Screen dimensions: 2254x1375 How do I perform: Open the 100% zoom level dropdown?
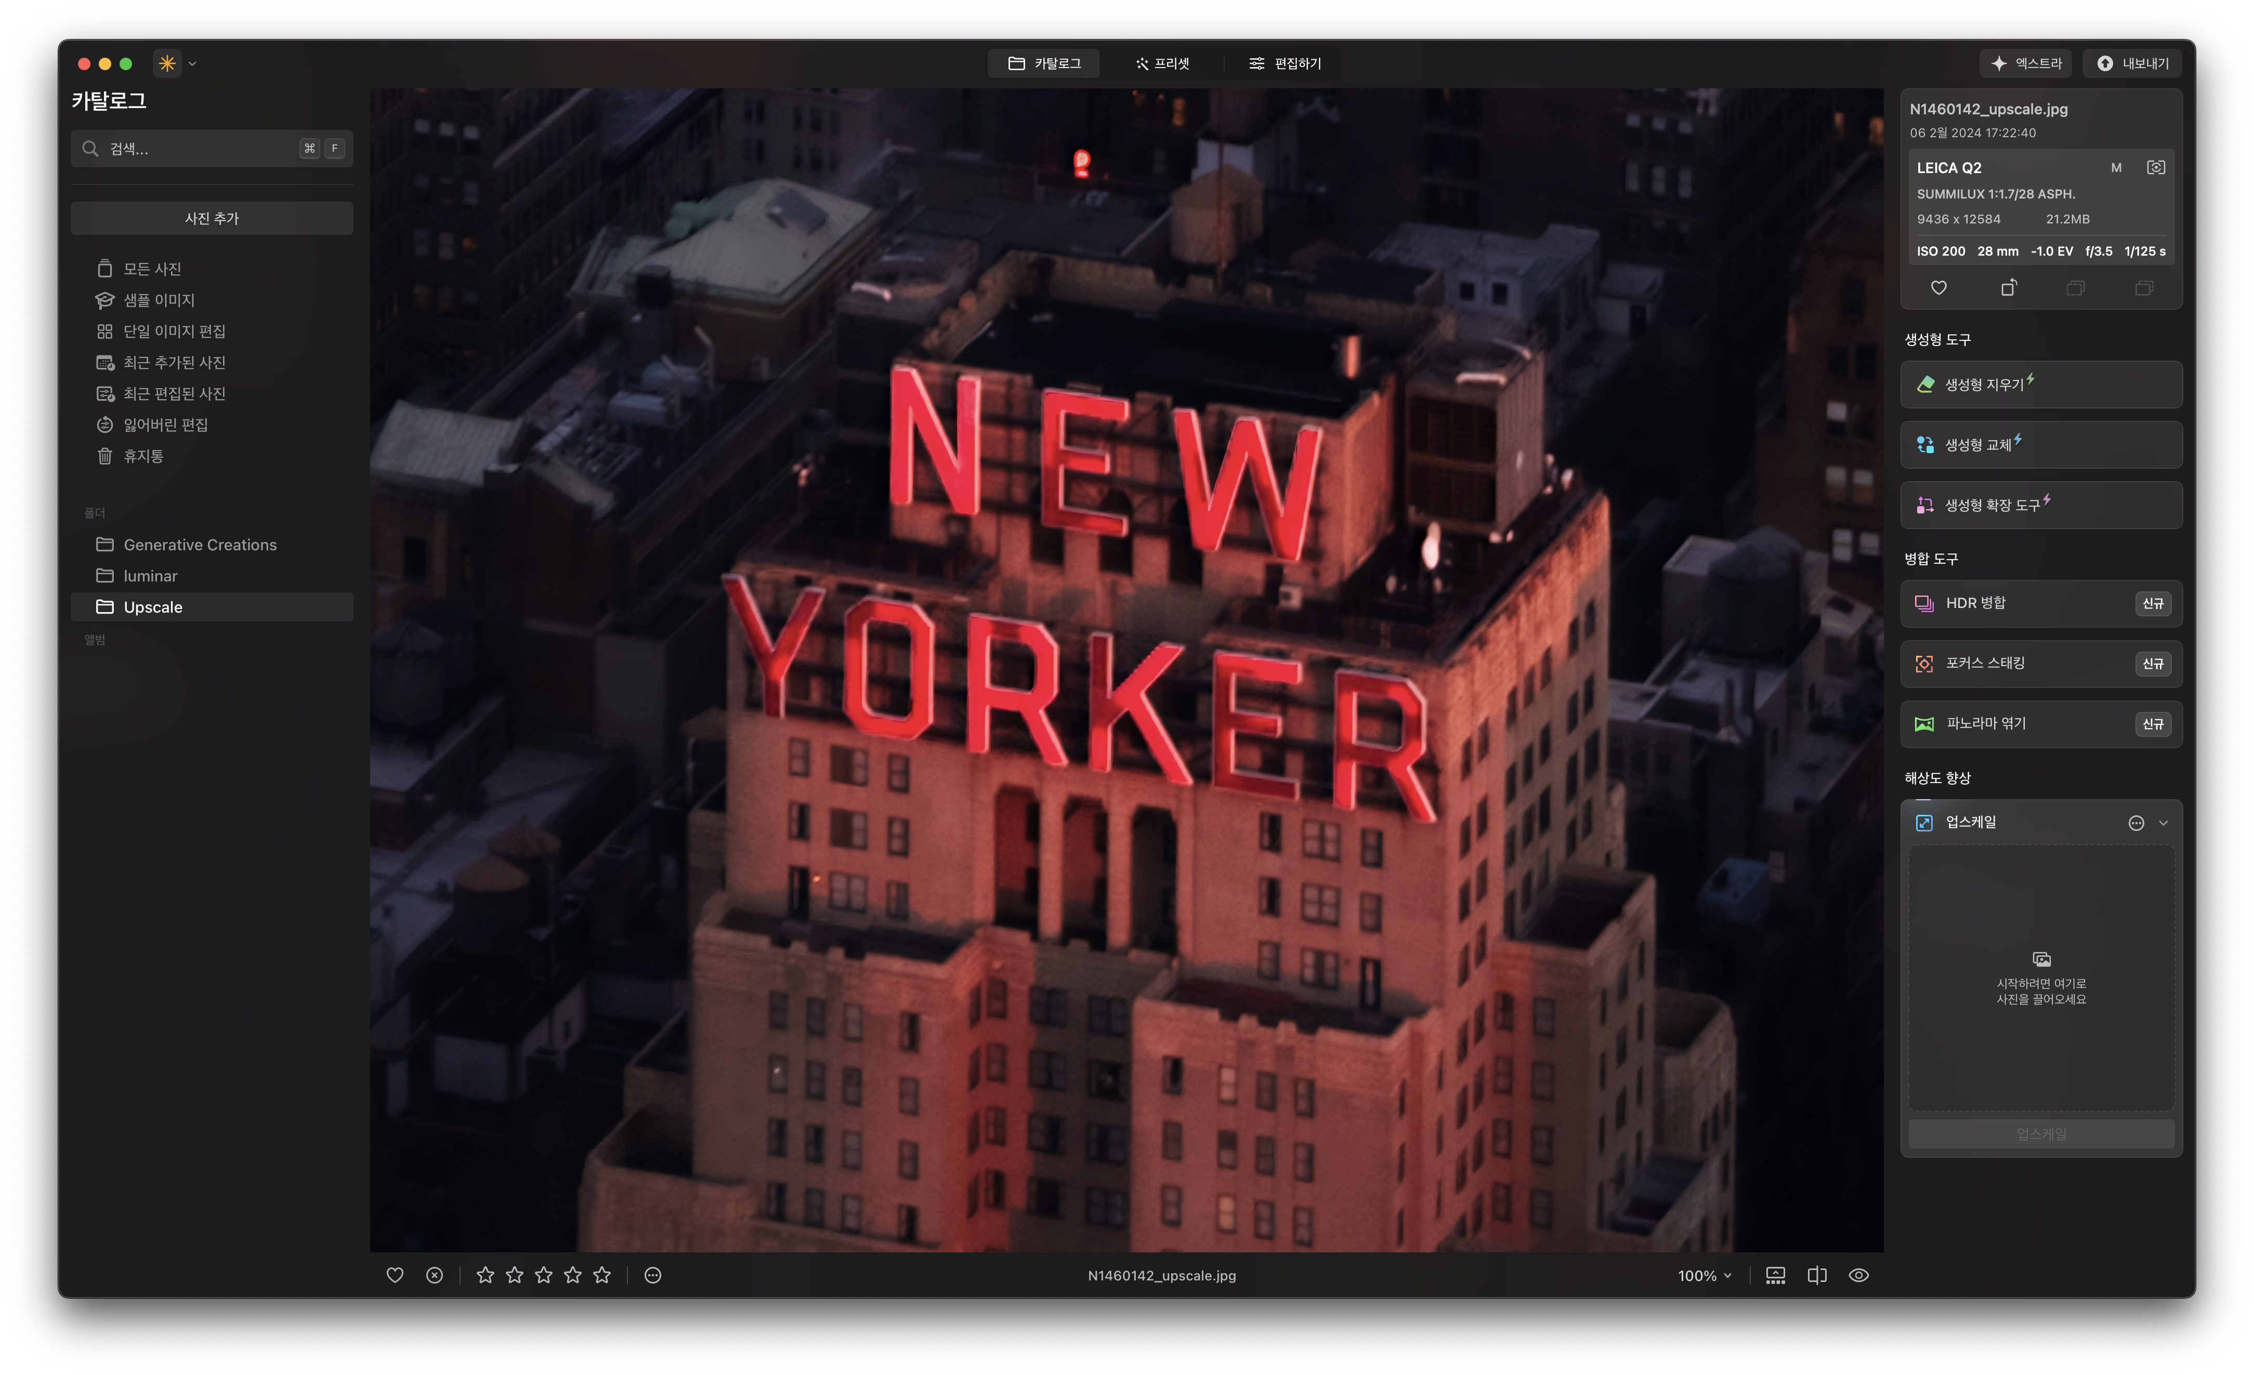1704,1275
